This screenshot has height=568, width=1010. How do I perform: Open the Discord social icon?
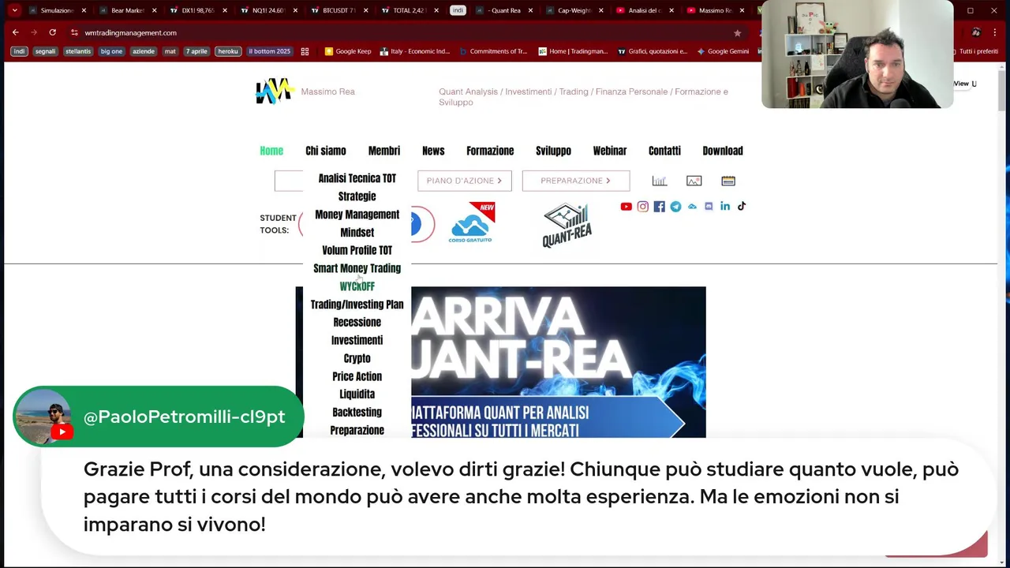tap(709, 207)
